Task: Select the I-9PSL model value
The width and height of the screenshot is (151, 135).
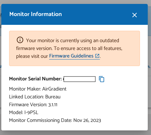Action: [31, 112]
